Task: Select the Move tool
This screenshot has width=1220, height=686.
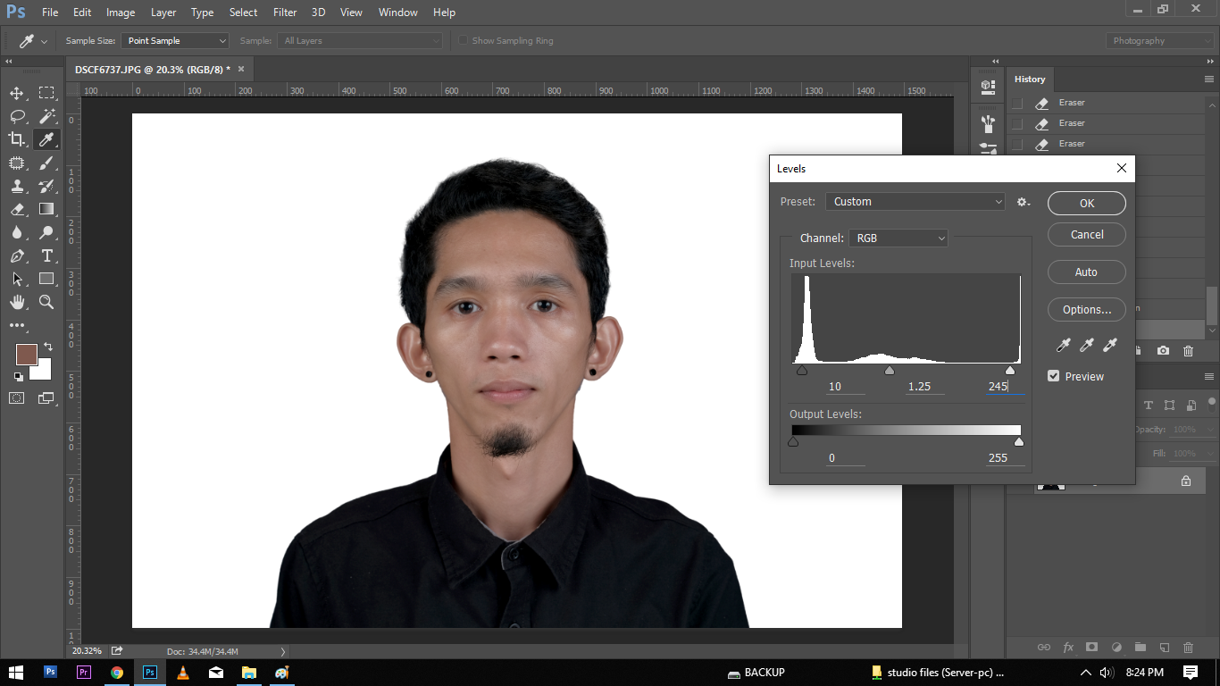Action: [x=17, y=93]
